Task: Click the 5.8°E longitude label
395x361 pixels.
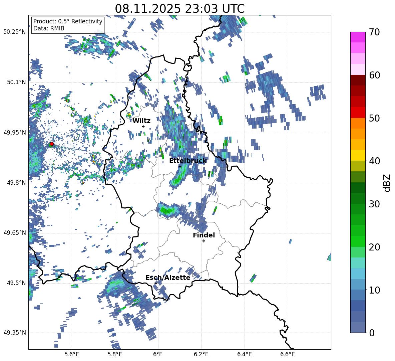Action: pos(115,354)
